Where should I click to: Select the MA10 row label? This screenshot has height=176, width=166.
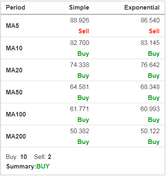point(14,48)
